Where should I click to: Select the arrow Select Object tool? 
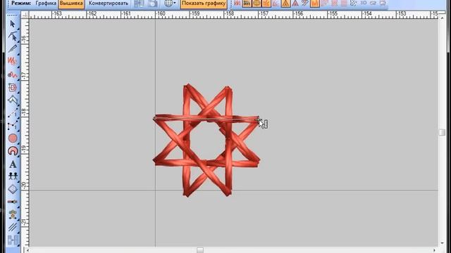13,23
